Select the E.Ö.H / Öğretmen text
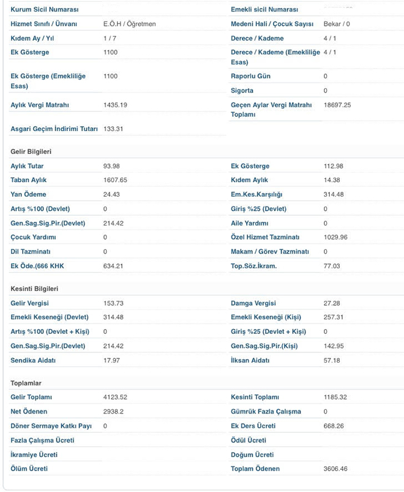The height and width of the screenshot is (492, 404). click(x=129, y=24)
